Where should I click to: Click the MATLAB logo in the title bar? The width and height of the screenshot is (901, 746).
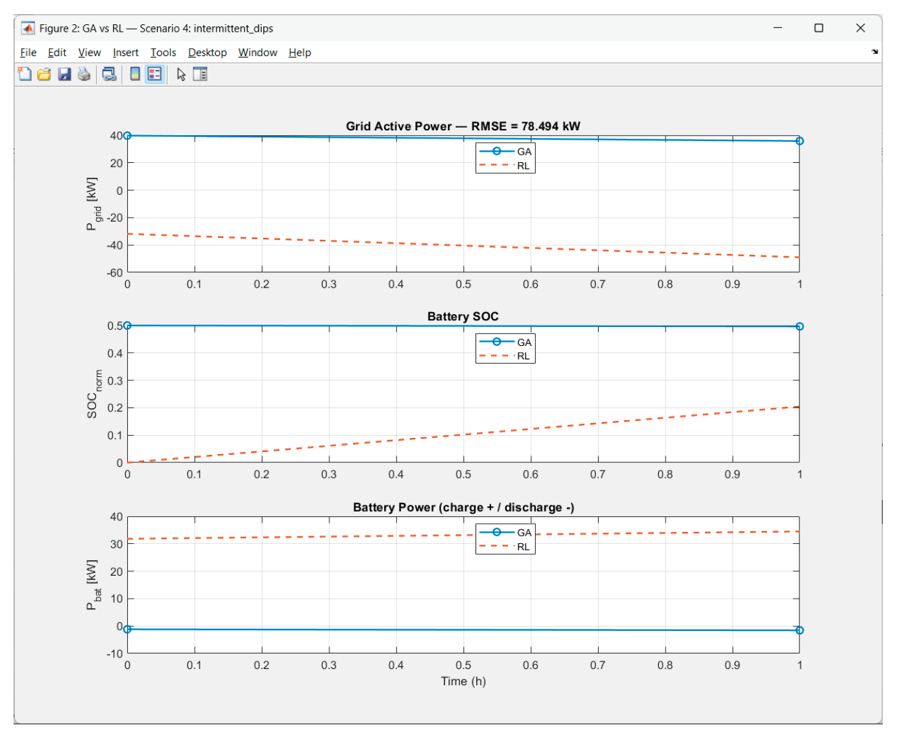pyautogui.click(x=28, y=28)
